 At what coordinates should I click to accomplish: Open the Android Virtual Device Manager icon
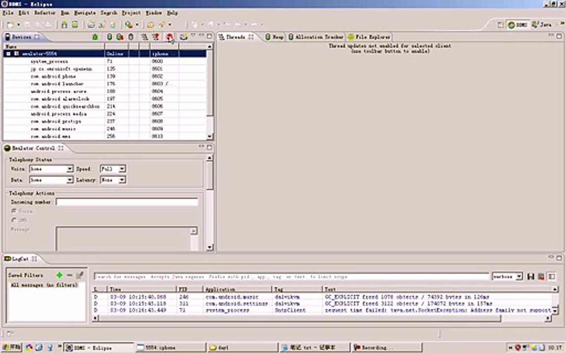(75, 25)
